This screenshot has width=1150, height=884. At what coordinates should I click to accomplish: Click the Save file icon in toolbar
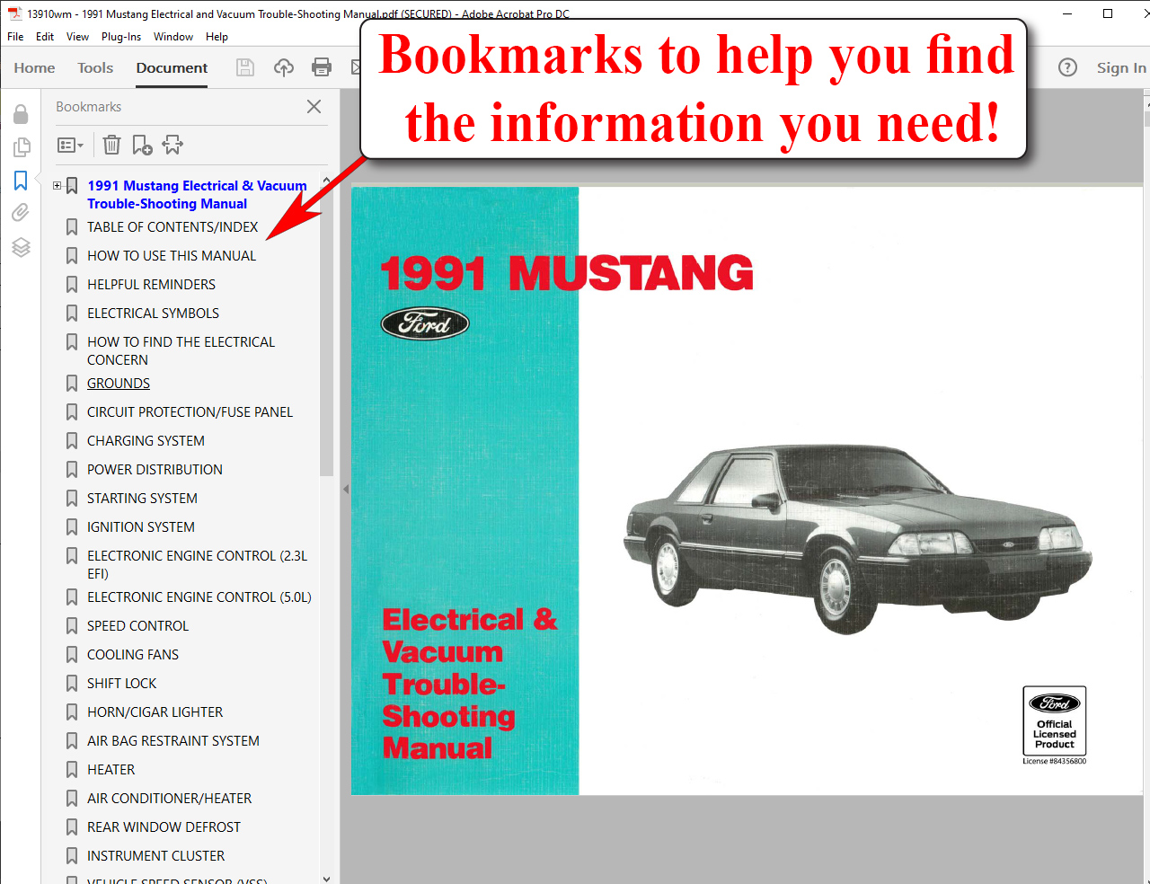245,67
